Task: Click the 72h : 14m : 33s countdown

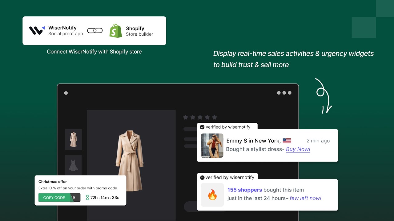Action: click(x=105, y=198)
